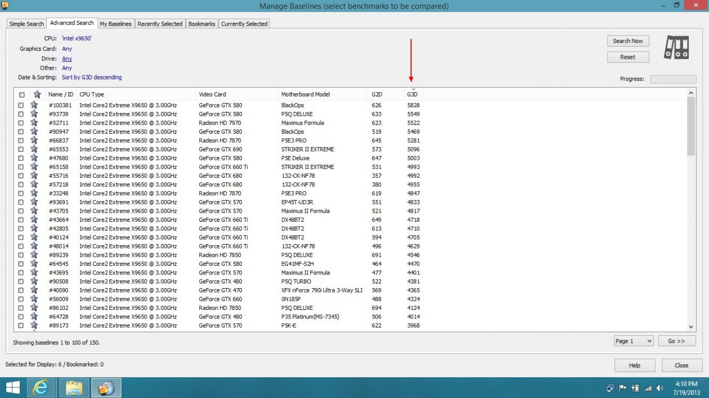Click the star beside baseline #66837
The height and width of the screenshot is (398, 709).
(35, 141)
